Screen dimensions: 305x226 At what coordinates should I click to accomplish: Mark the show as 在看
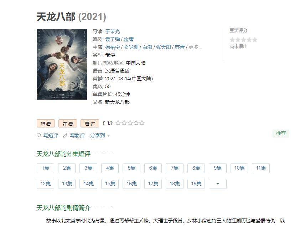pyautogui.click(x=68, y=124)
